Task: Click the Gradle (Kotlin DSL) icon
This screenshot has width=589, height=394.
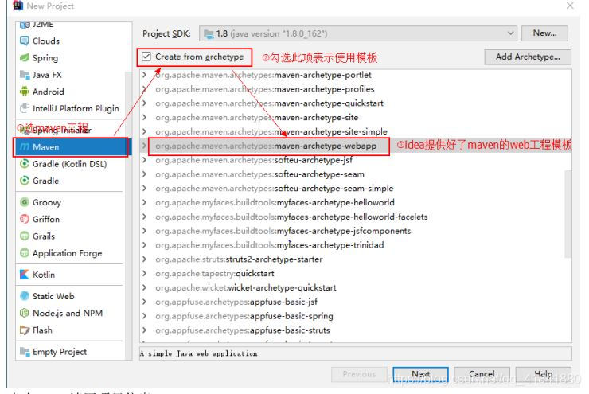Action: click(25, 164)
